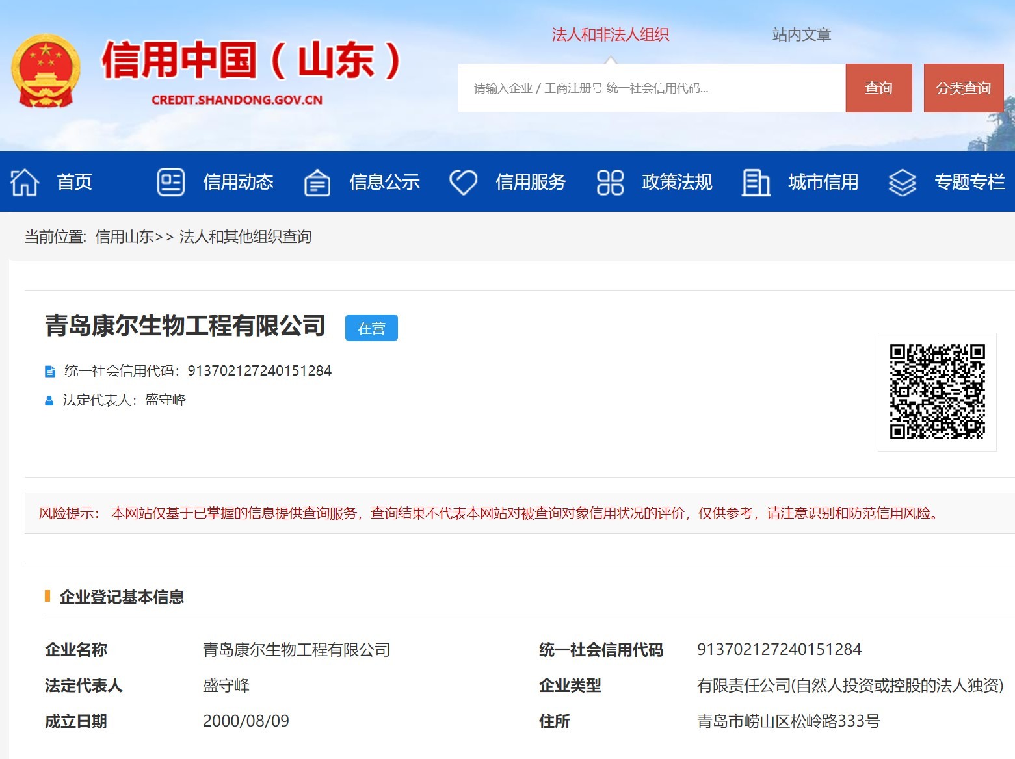Click the 企业登记基本信息 section heading

(x=122, y=597)
